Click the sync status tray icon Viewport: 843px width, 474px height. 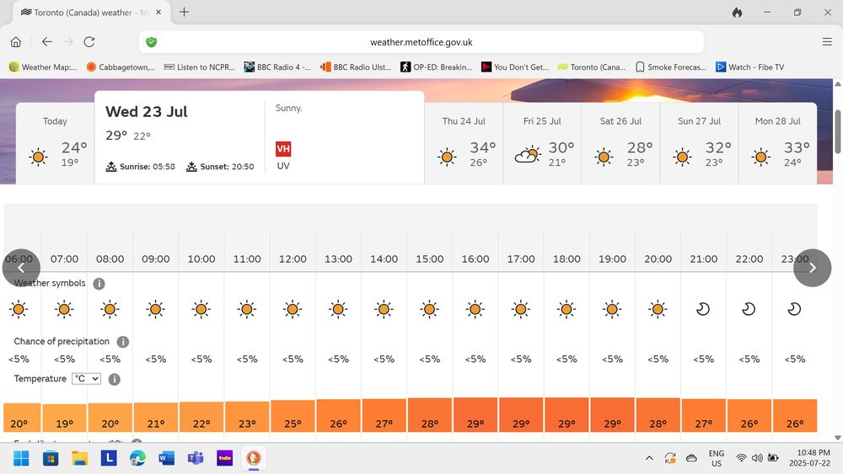670,459
